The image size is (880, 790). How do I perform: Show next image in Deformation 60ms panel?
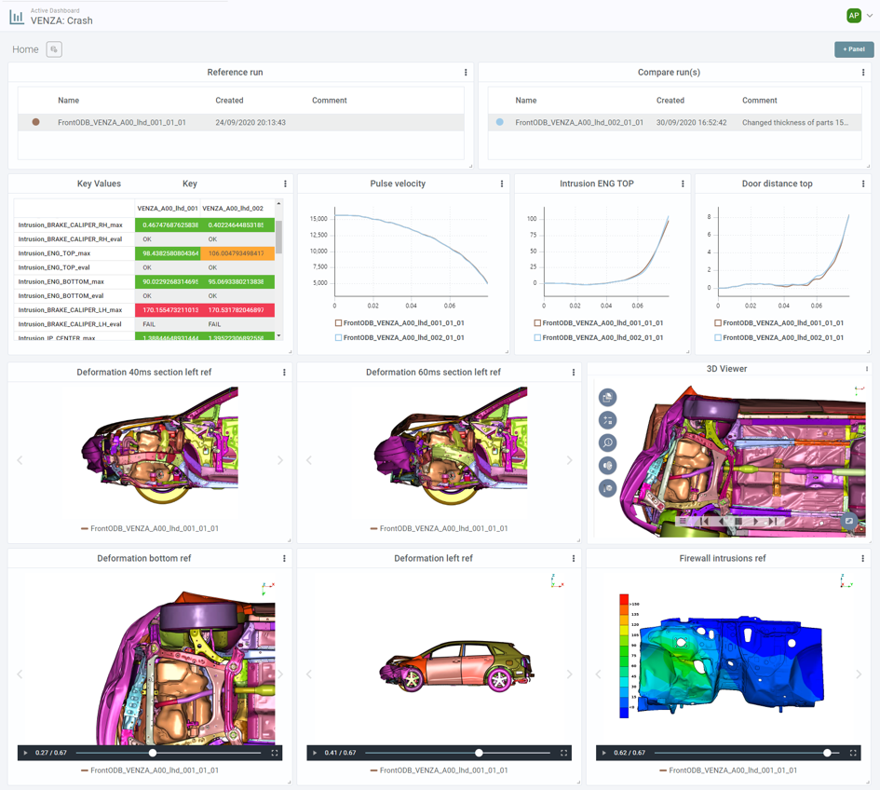569,460
